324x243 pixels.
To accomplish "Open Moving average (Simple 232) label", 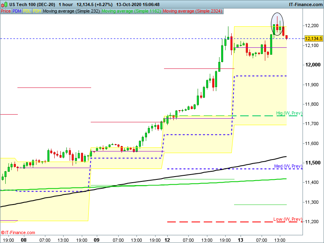I will [x=72, y=11].
